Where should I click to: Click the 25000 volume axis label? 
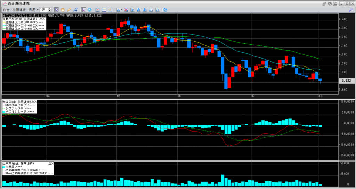pos(345,174)
